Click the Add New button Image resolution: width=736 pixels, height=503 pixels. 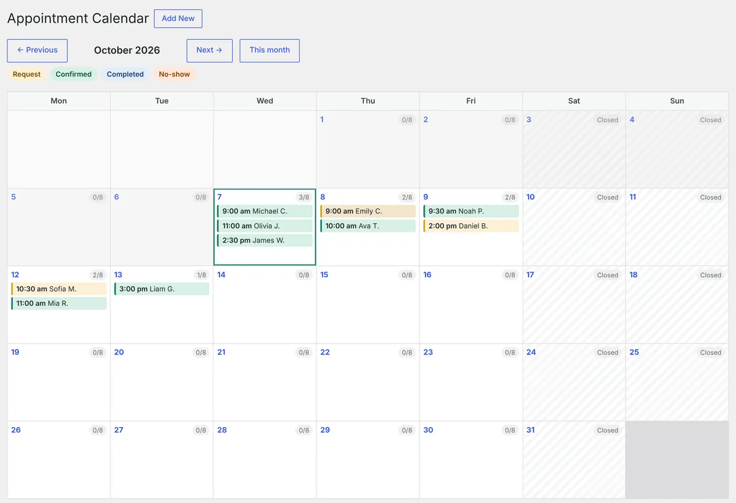click(x=178, y=18)
